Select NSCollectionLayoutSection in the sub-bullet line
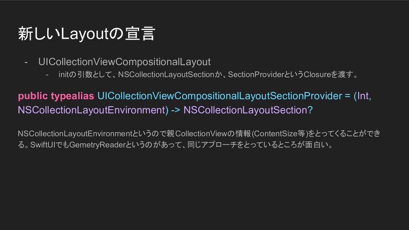Image resolution: width=409 pixels, height=230 pixels. click(x=166, y=75)
